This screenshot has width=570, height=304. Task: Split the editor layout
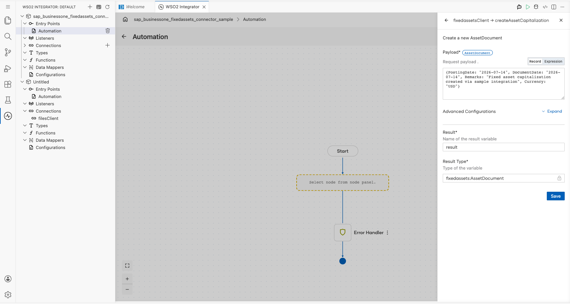554,7
